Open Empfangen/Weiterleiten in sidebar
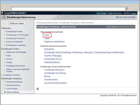This screenshot has width=140, height=105. click(x=16, y=66)
